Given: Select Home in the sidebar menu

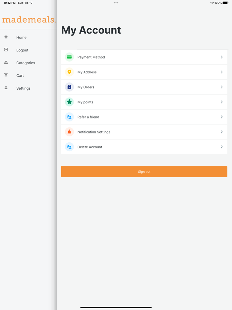Looking at the screenshot, I should pyautogui.click(x=21, y=38).
